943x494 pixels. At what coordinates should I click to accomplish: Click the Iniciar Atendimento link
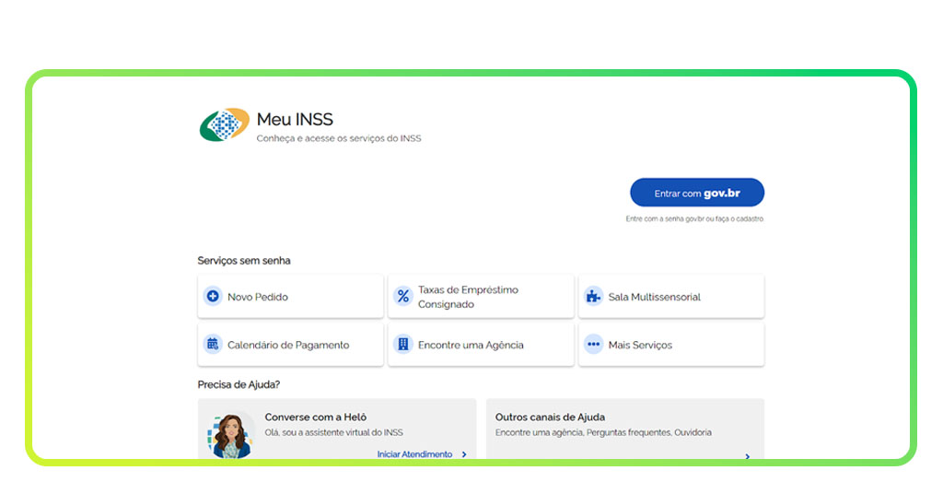click(414, 454)
